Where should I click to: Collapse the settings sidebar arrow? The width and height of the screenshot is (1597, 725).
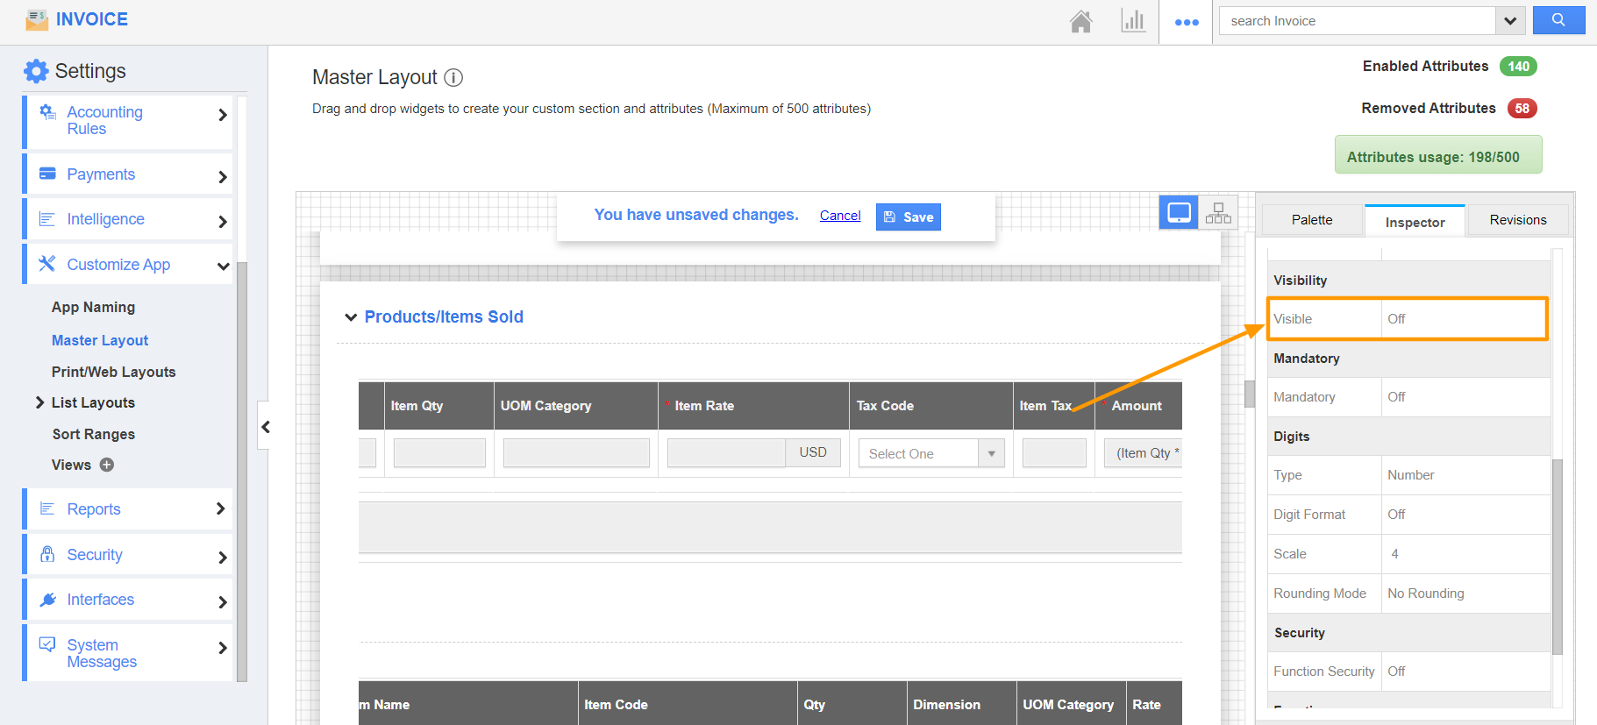click(265, 427)
